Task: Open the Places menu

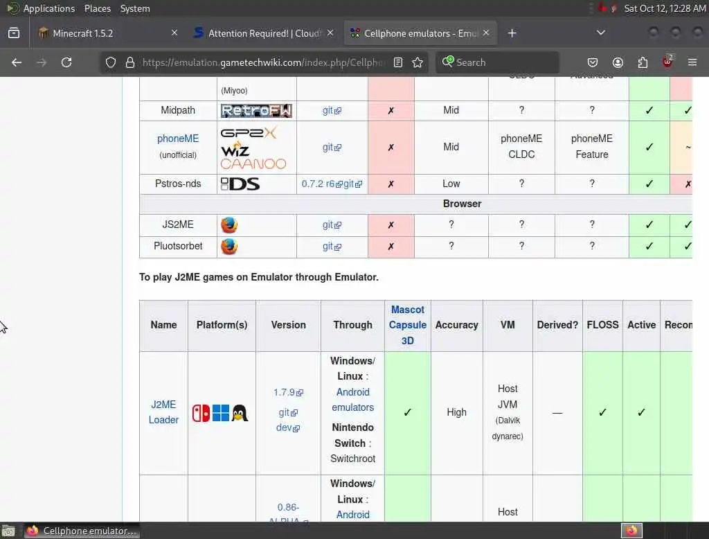Action: 97,8
